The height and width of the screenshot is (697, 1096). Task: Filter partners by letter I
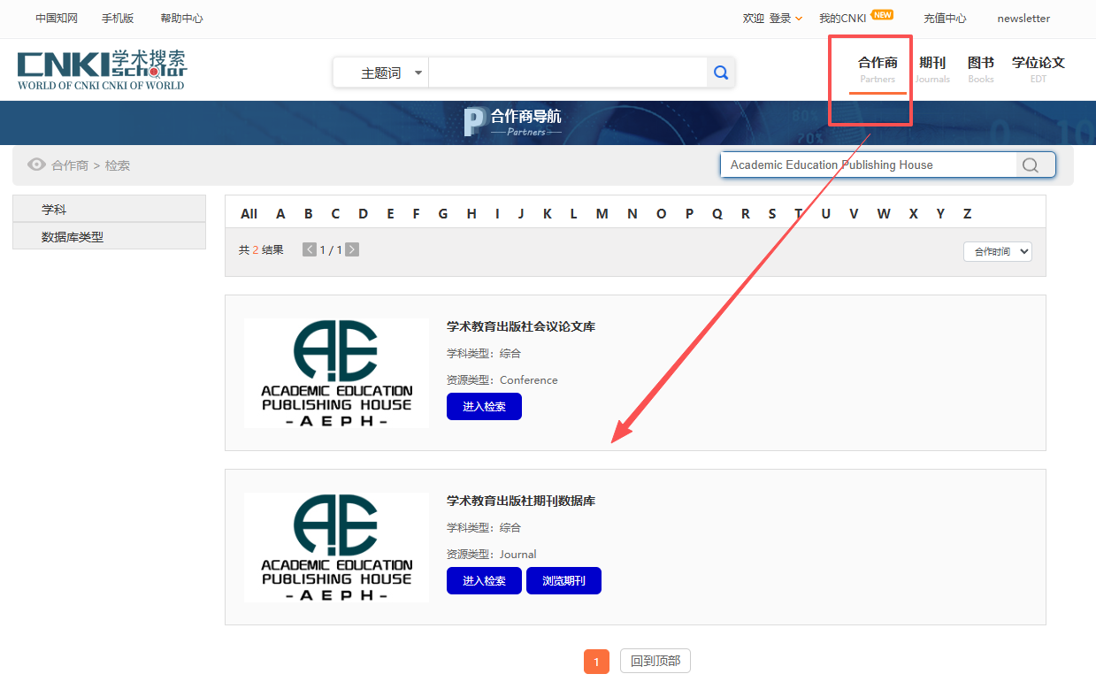pos(497,213)
